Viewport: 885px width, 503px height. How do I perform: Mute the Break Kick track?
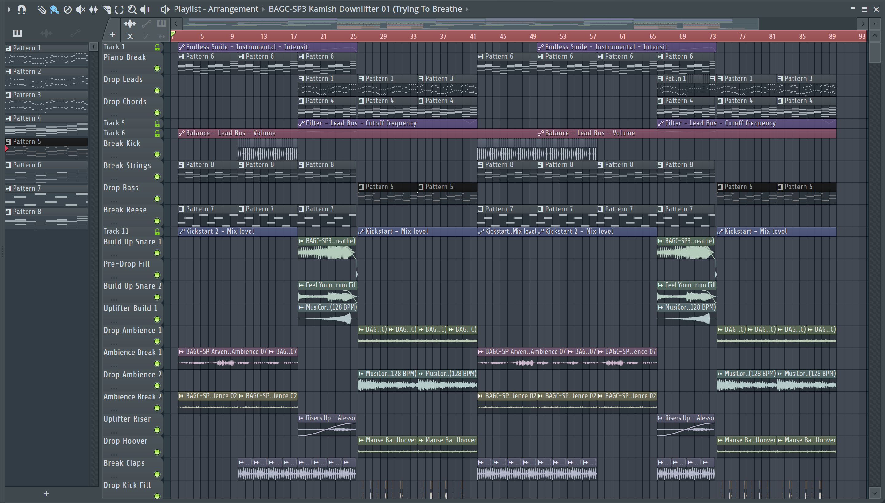157,154
